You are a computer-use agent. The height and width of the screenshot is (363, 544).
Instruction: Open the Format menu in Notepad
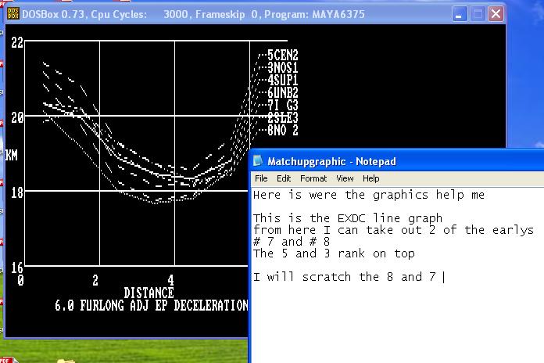pyautogui.click(x=313, y=178)
